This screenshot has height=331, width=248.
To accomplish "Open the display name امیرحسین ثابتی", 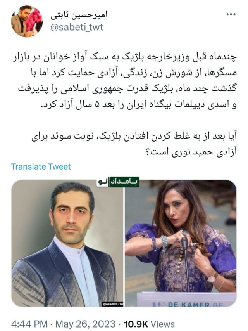I will tap(79, 16).
